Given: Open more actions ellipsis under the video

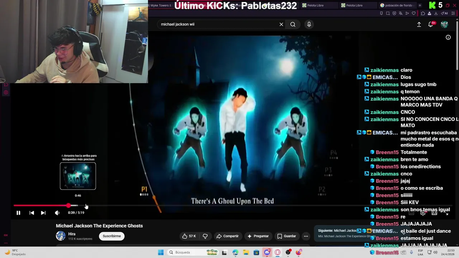Looking at the screenshot, I should 306,236.
